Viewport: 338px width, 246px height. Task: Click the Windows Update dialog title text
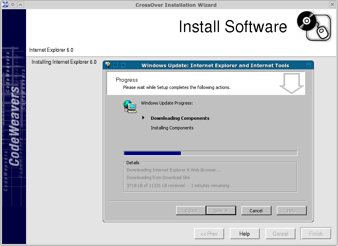pyautogui.click(x=215, y=65)
